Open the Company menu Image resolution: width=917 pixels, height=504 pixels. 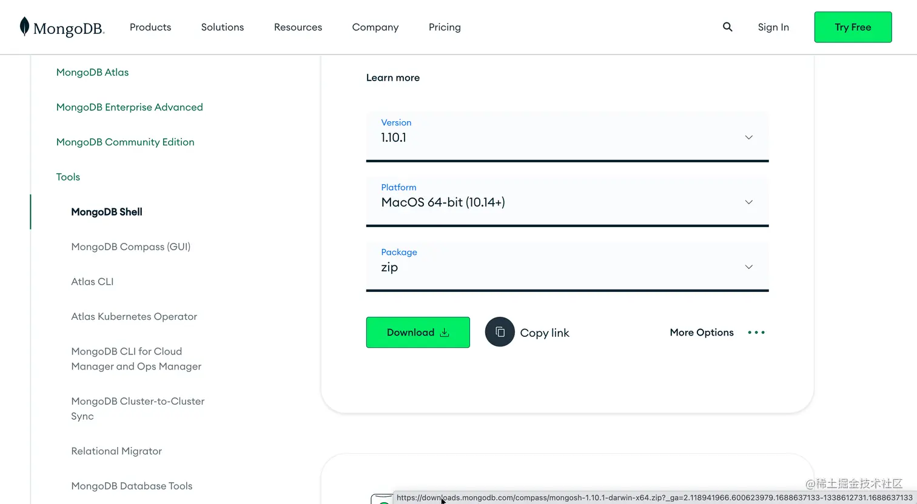tap(375, 27)
